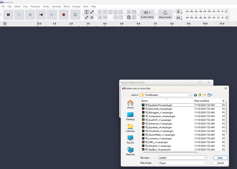
Task: Open the Audio Setup dropdown
Action: pos(147,15)
